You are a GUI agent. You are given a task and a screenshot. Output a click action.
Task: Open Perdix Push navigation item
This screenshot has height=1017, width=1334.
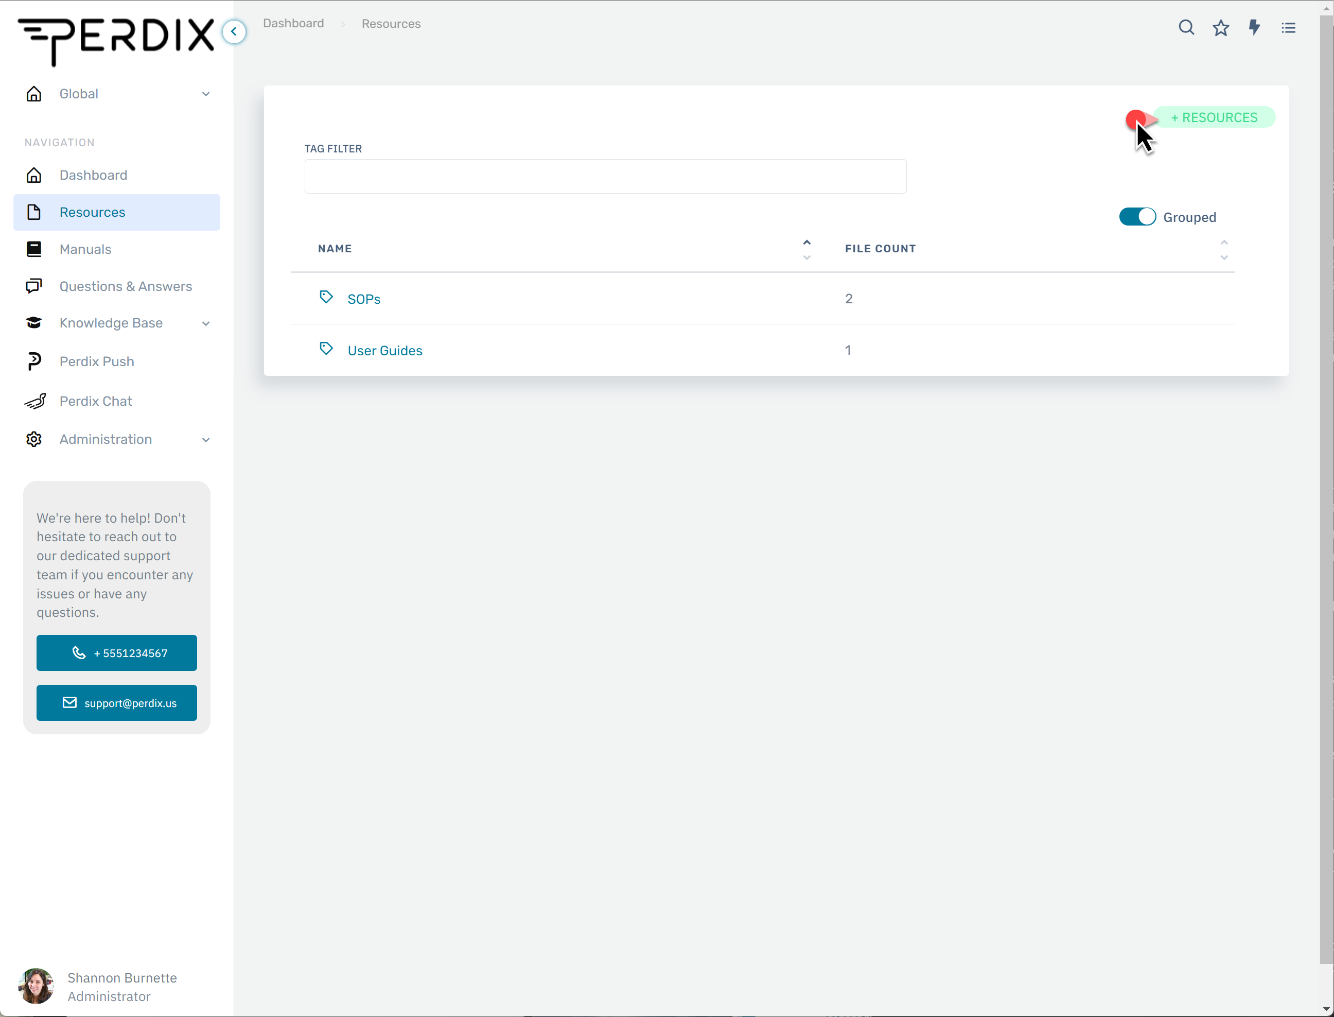117,361
